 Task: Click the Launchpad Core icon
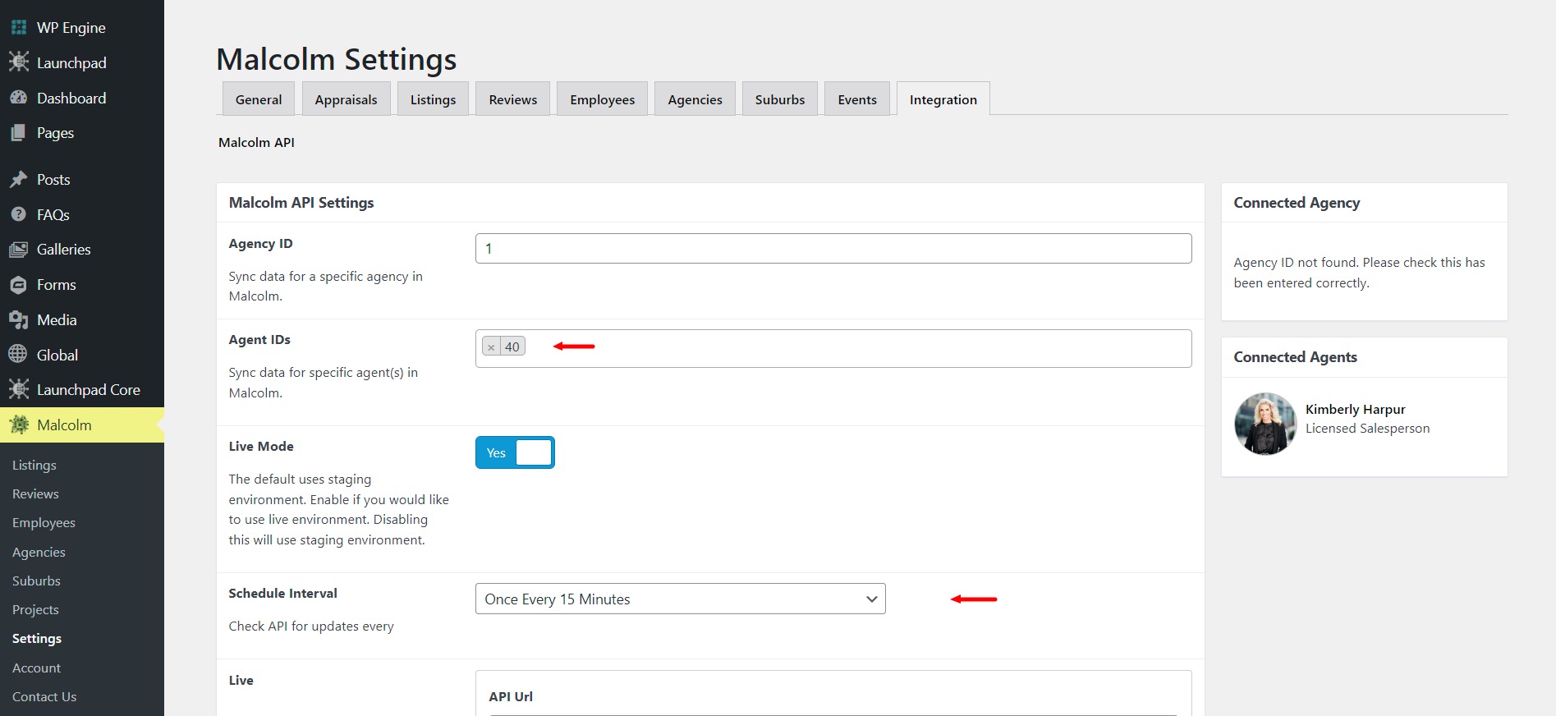[x=19, y=389]
